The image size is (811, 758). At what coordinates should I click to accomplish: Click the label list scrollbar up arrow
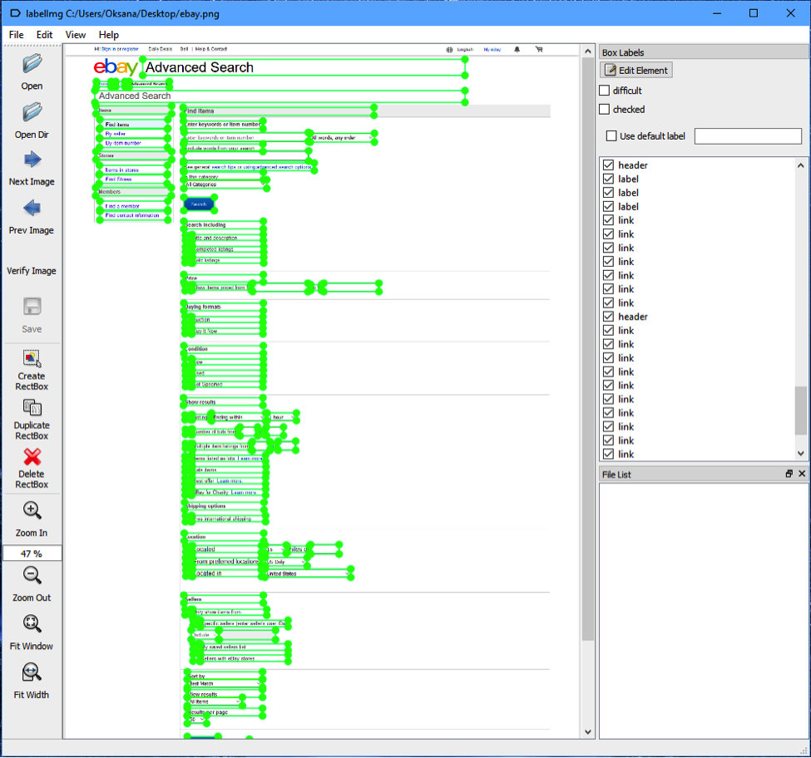click(x=801, y=165)
